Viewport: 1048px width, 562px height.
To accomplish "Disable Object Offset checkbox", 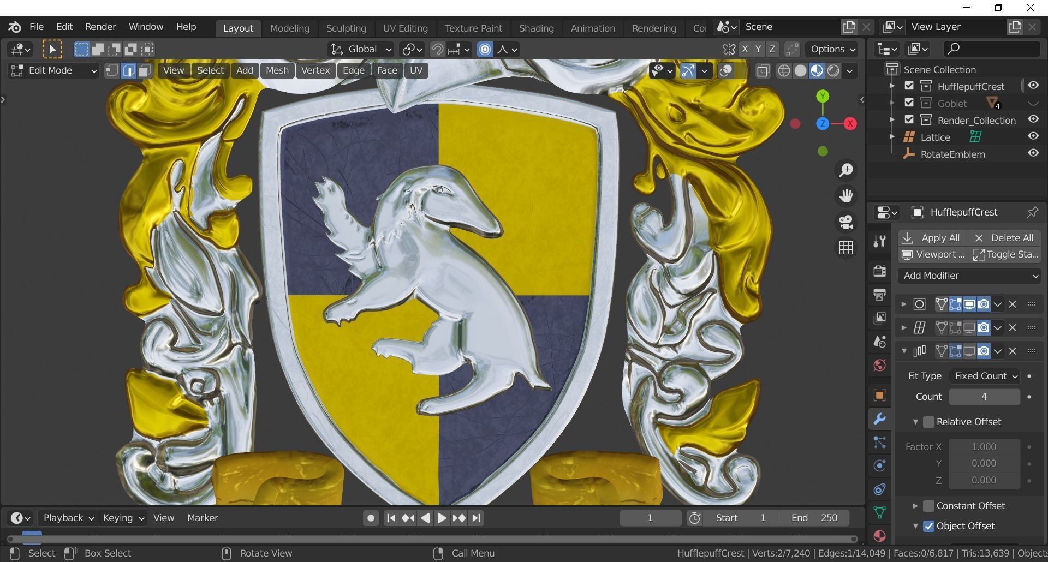I will point(928,526).
